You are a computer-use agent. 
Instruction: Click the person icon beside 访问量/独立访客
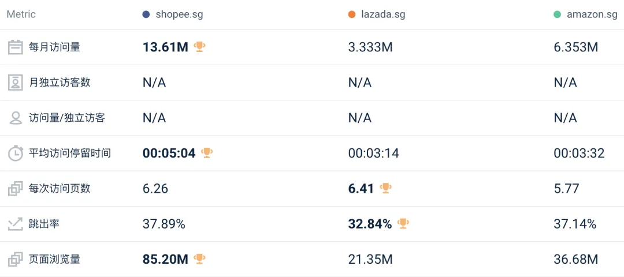tap(16, 118)
